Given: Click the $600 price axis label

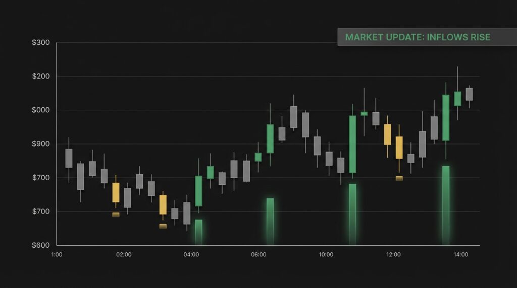Looking at the screenshot, I should (x=40, y=245).
